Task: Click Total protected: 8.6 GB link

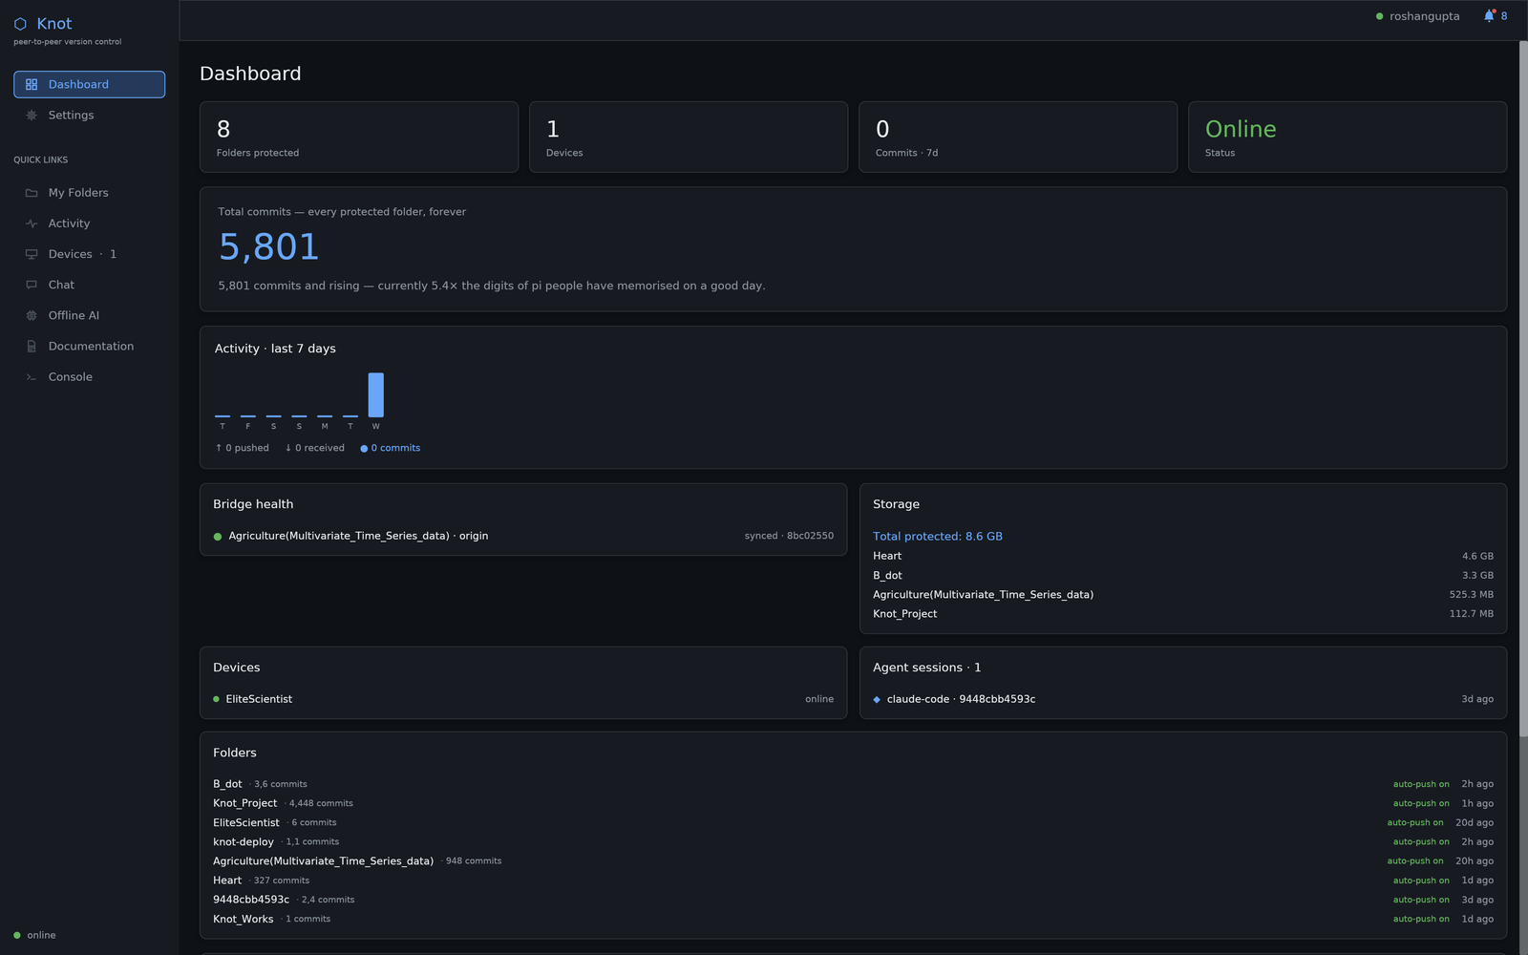Action: 938,537
